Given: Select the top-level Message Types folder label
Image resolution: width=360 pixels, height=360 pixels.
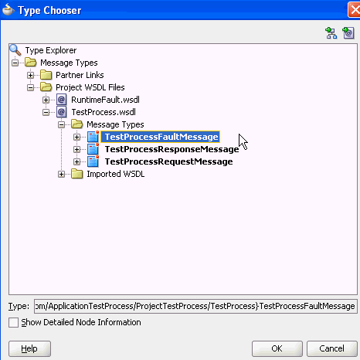Looking at the screenshot, I should 69,63.
